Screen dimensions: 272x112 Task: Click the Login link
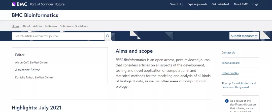point(256,4)
